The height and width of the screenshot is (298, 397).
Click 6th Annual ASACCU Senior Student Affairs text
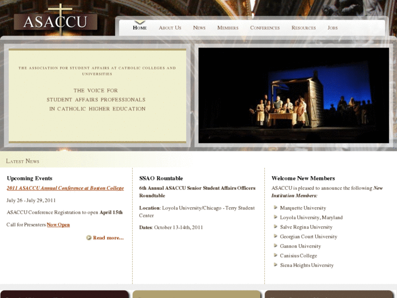tap(197, 192)
